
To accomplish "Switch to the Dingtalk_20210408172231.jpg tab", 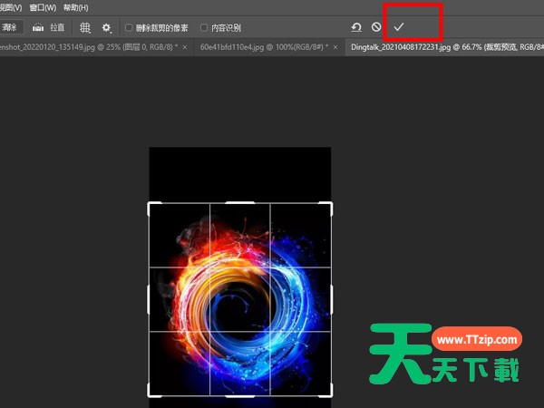I will click(x=447, y=47).
